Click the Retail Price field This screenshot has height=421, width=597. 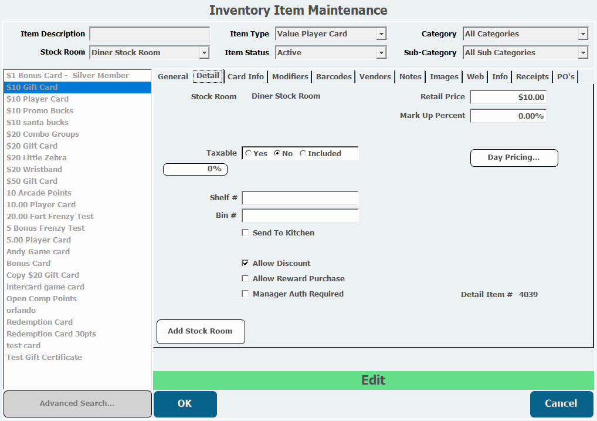508,97
